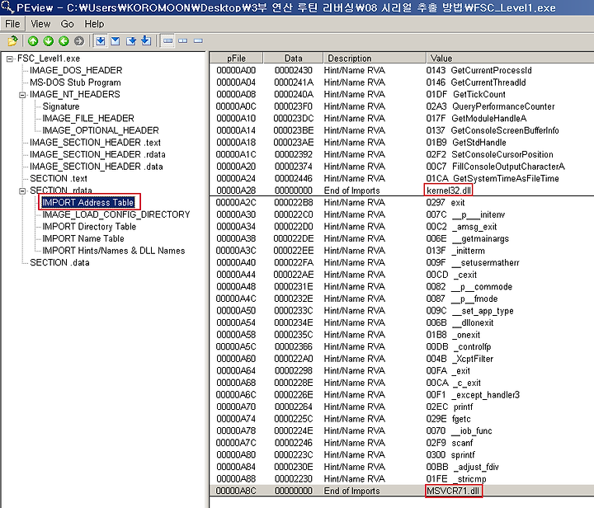This screenshot has height=508, width=594.
Task: Click the SetConsoleCursorPosition value
Action: (489, 154)
